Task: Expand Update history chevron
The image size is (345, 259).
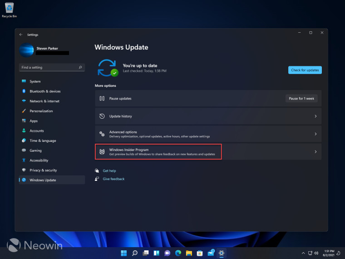Action: point(315,116)
